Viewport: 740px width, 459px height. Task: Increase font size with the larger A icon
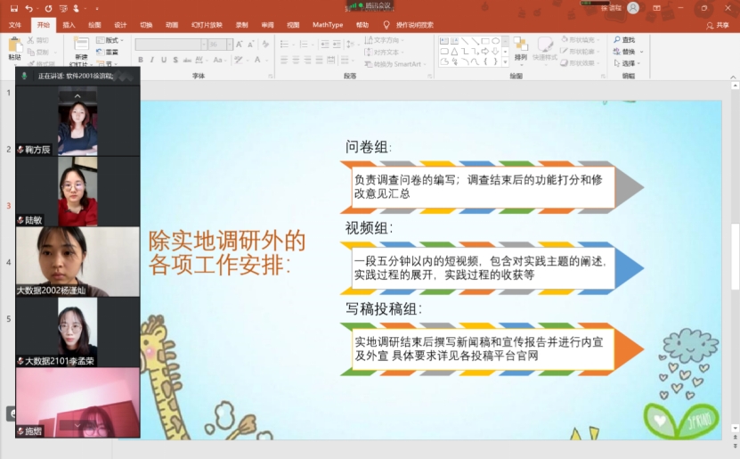coord(240,45)
